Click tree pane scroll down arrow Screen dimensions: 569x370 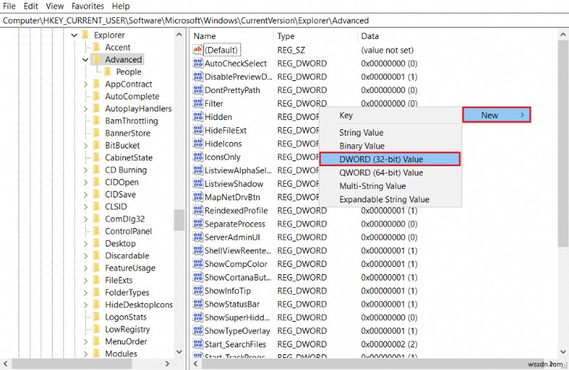click(179, 352)
